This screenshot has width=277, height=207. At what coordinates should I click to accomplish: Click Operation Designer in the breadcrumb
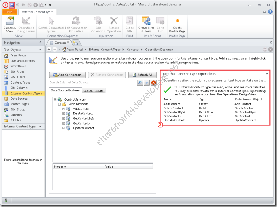159,50
